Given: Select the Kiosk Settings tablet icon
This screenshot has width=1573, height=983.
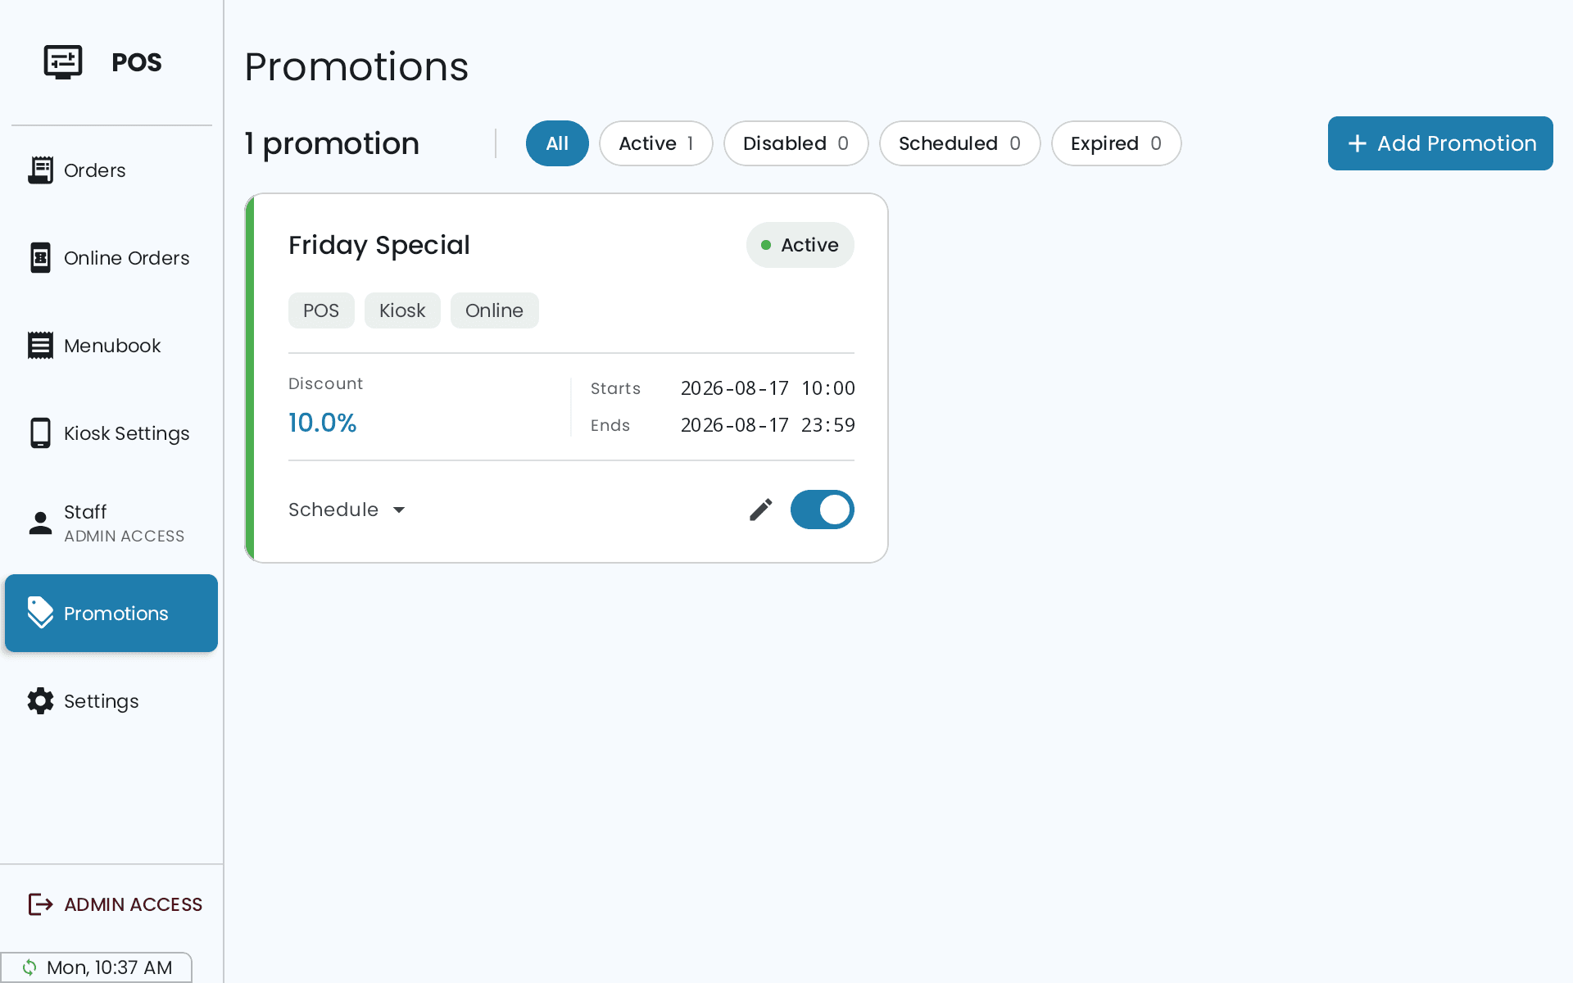Looking at the screenshot, I should coord(40,433).
